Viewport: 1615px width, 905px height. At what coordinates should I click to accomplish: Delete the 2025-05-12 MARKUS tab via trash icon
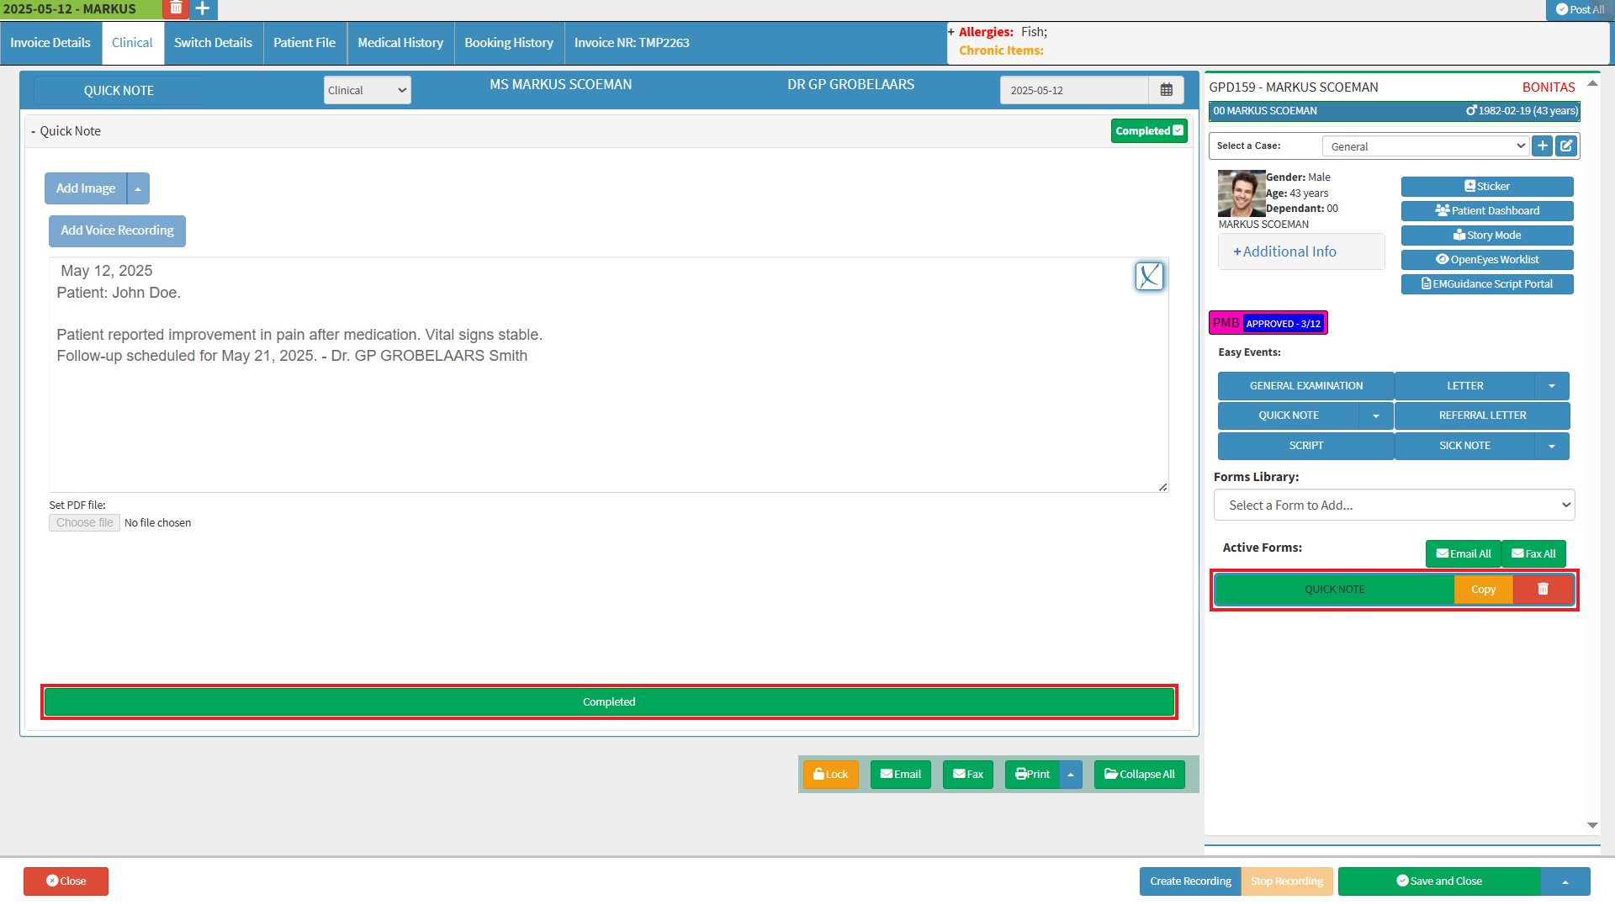coord(176,8)
